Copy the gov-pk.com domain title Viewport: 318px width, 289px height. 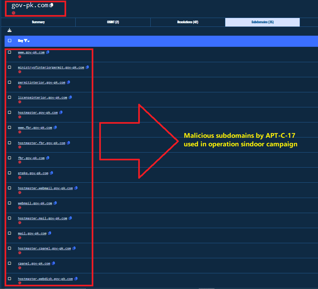point(51,5)
